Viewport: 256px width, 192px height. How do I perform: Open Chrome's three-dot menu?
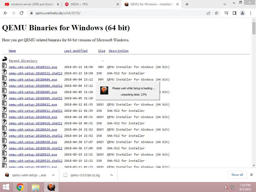tap(250, 13)
